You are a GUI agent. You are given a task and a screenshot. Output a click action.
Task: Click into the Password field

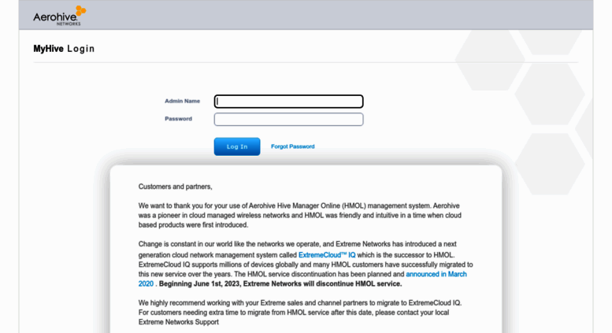click(288, 120)
